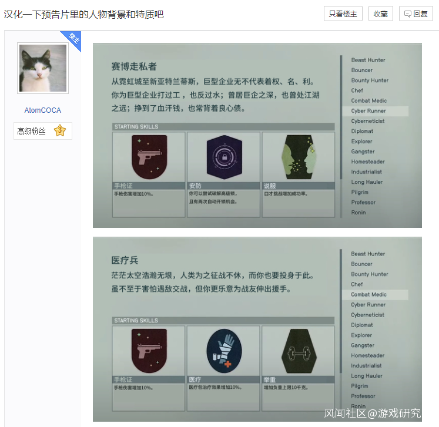Click the 医疗 skill label
The image size is (439, 427).
pos(195,379)
